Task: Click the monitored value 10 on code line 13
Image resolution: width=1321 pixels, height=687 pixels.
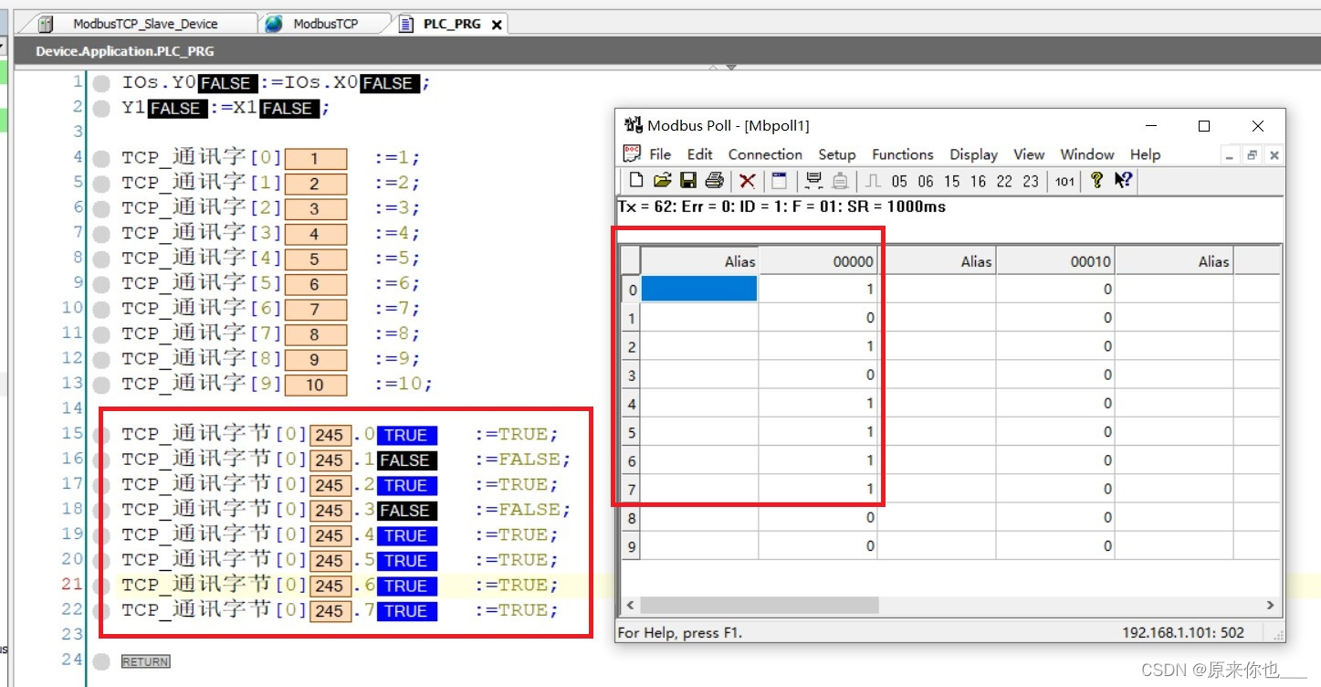Action: click(315, 385)
